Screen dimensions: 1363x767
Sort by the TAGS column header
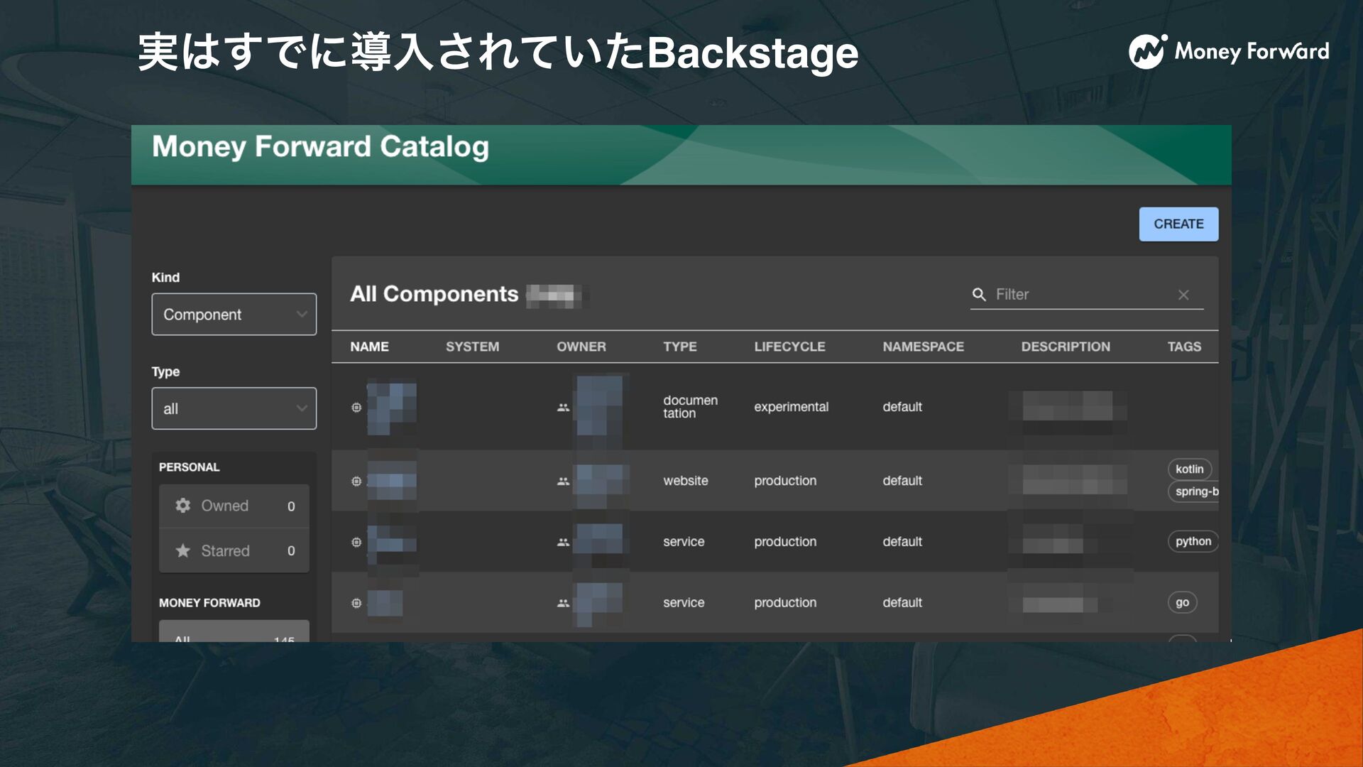(1184, 347)
